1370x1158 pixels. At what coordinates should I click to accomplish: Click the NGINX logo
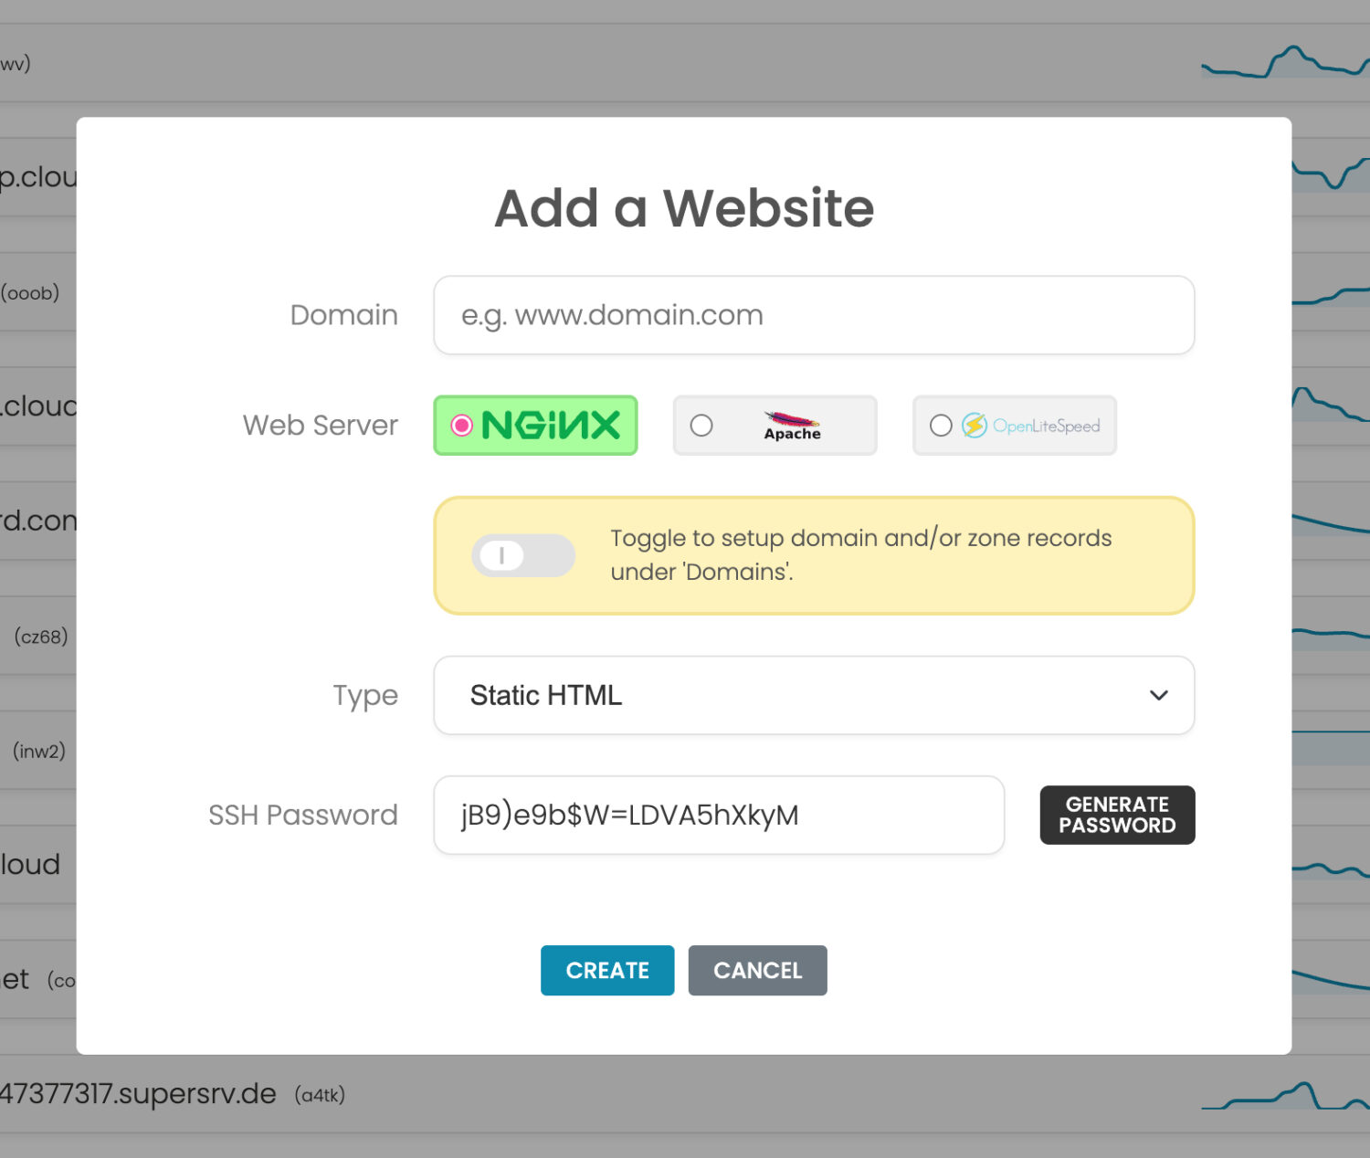point(551,426)
